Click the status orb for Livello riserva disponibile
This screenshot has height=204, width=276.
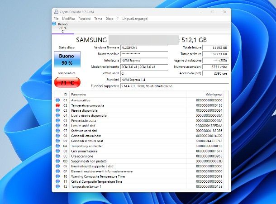pyautogui.click(x=57, y=115)
